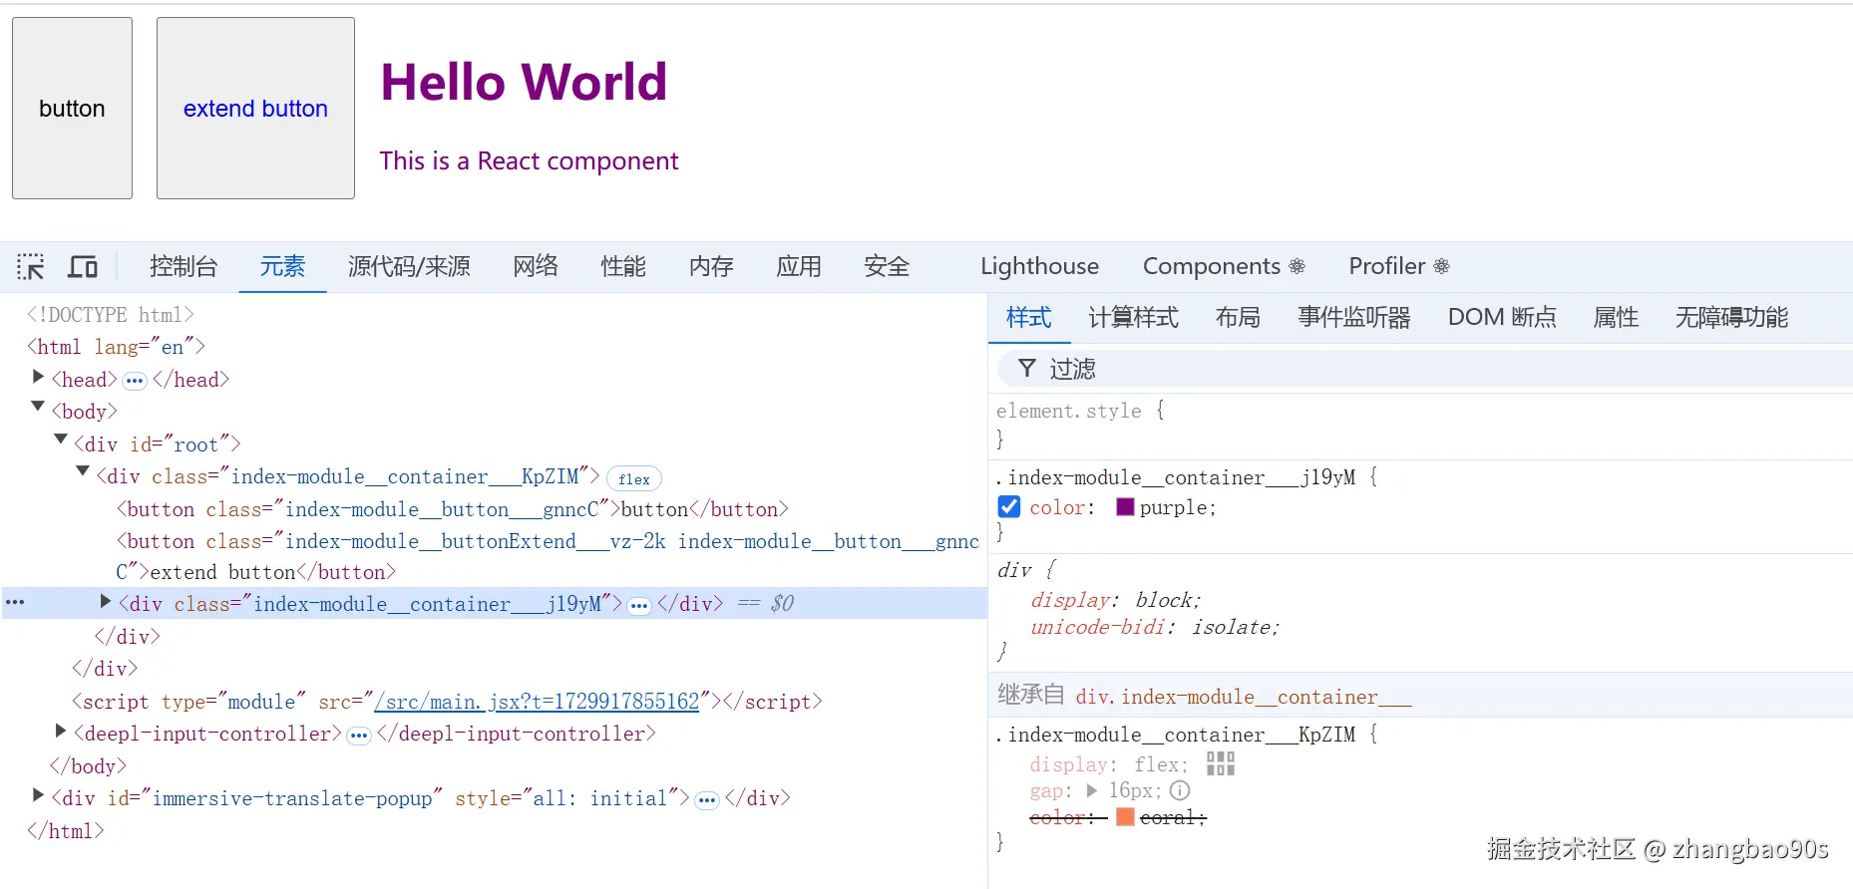Select the closing </body> tag row
1853x889 pixels.
click(495, 766)
